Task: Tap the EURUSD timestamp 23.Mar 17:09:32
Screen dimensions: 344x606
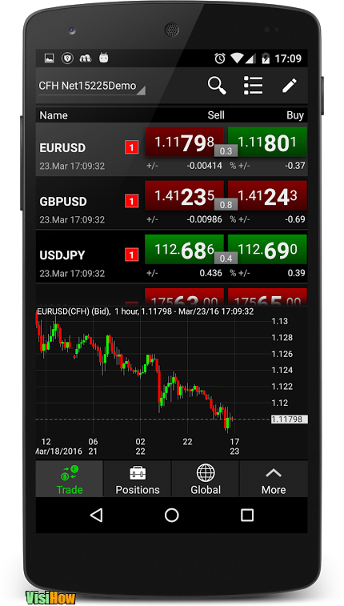Action: pos(72,166)
